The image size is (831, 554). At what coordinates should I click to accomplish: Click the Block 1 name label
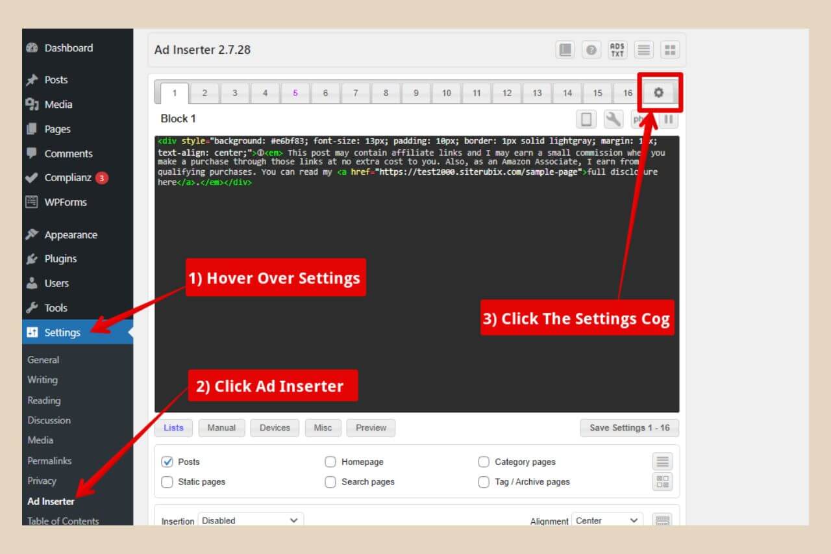[x=178, y=119]
